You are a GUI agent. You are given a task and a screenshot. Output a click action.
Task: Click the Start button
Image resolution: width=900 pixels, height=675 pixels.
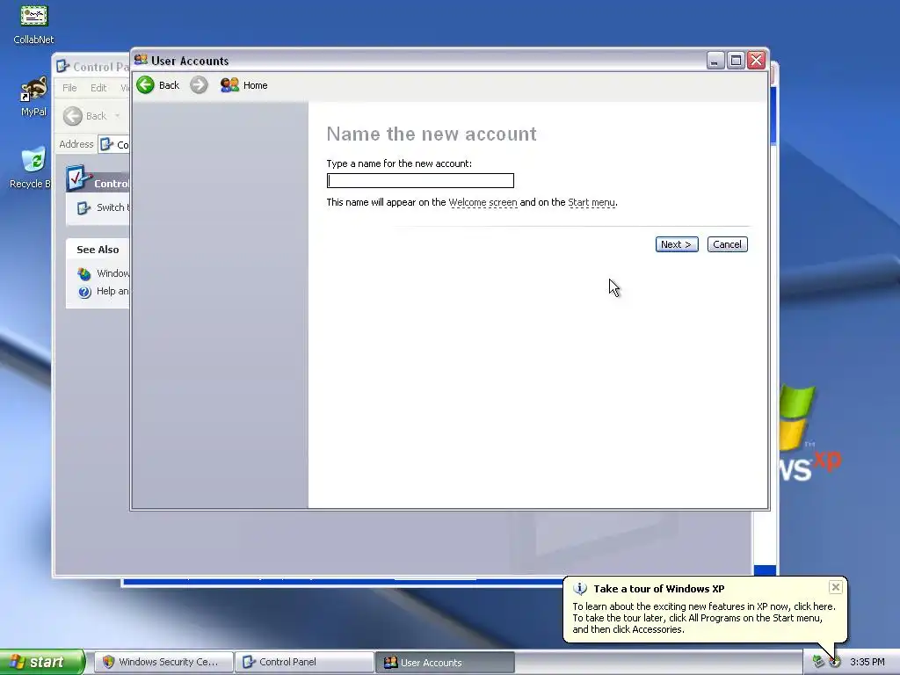tap(42, 662)
